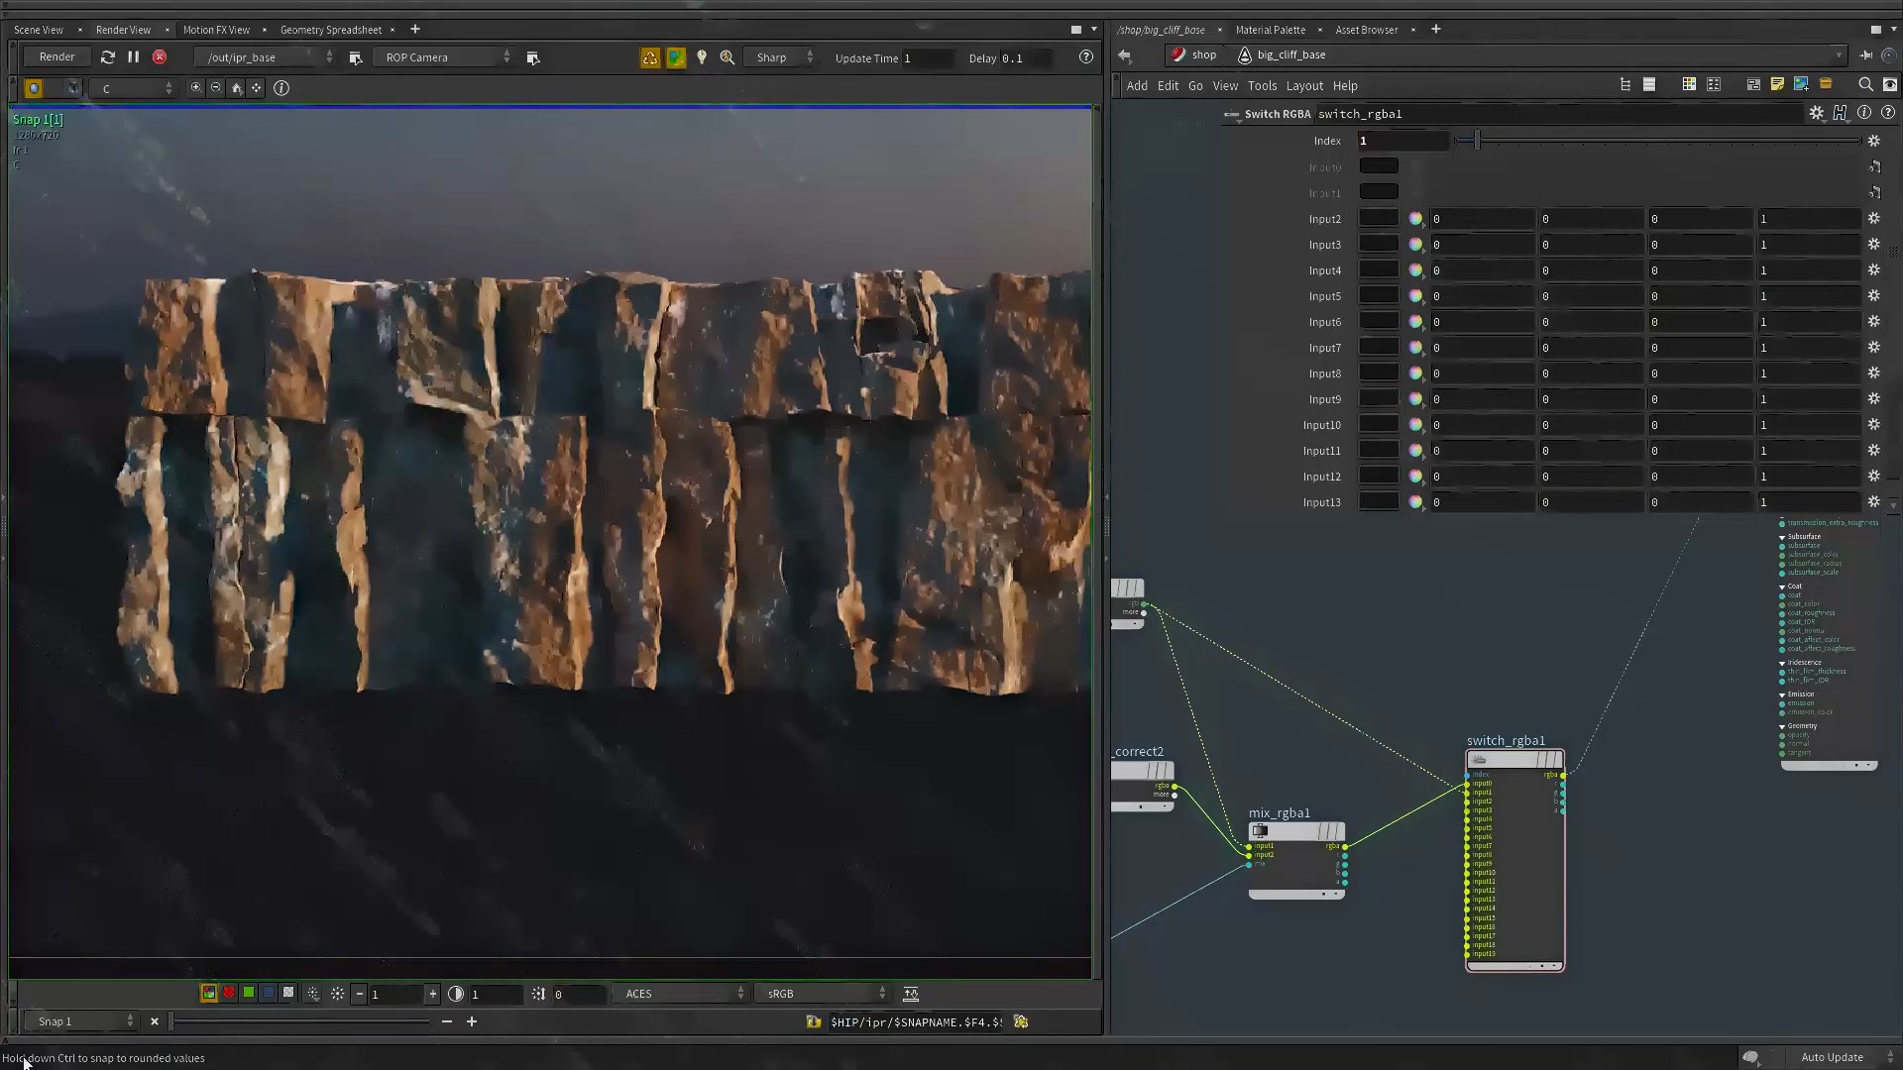Open parameter gear menu for switch_rgba1

point(1816,114)
